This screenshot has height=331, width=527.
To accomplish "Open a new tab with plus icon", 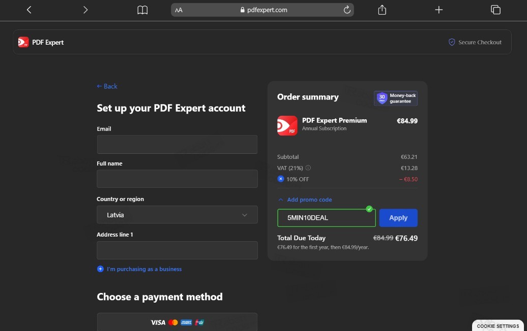I will pos(438,10).
